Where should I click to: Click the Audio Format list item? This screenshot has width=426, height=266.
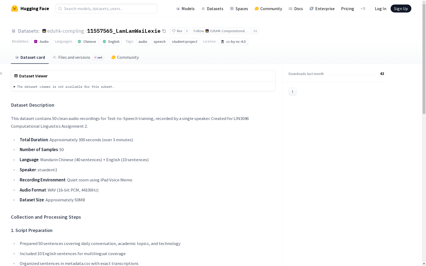[x=59, y=190]
